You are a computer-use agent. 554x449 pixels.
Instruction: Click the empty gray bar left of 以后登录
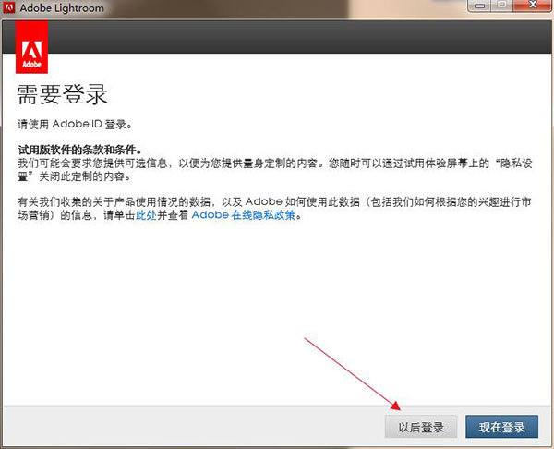(x=185, y=427)
